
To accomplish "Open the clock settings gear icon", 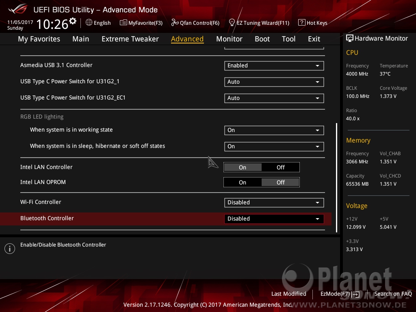I will 73,21.
